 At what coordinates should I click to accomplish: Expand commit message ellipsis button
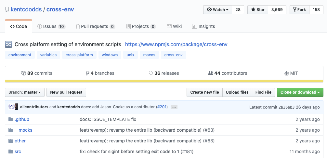[174, 107]
